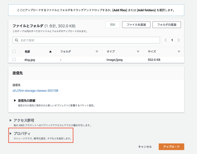Click タイプ column header label
This screenshot has width=197, height=154.
tap(111, 51)
